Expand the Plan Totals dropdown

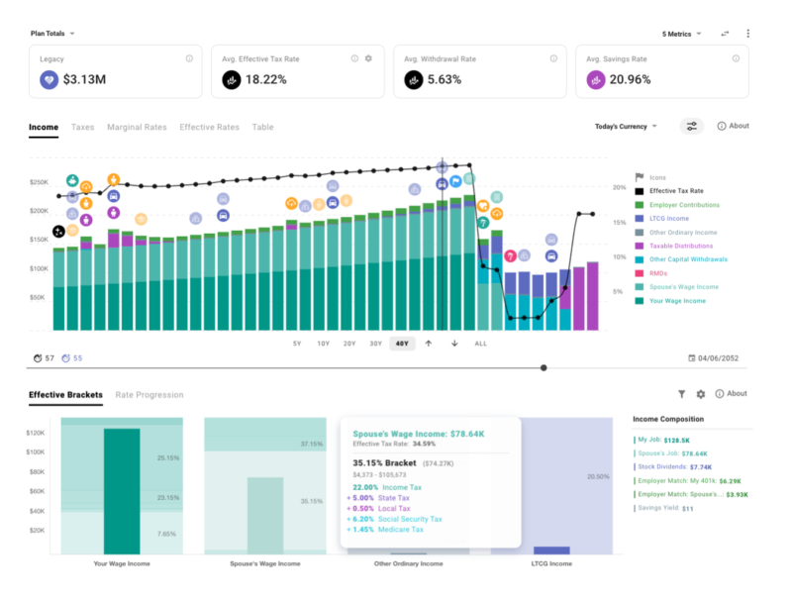point(52,34)
